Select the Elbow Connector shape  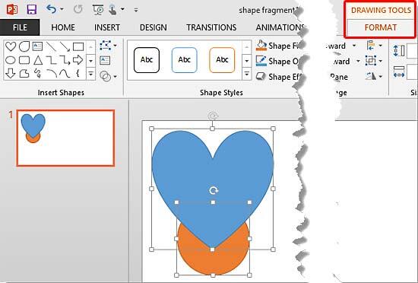[x=51, y=60]
